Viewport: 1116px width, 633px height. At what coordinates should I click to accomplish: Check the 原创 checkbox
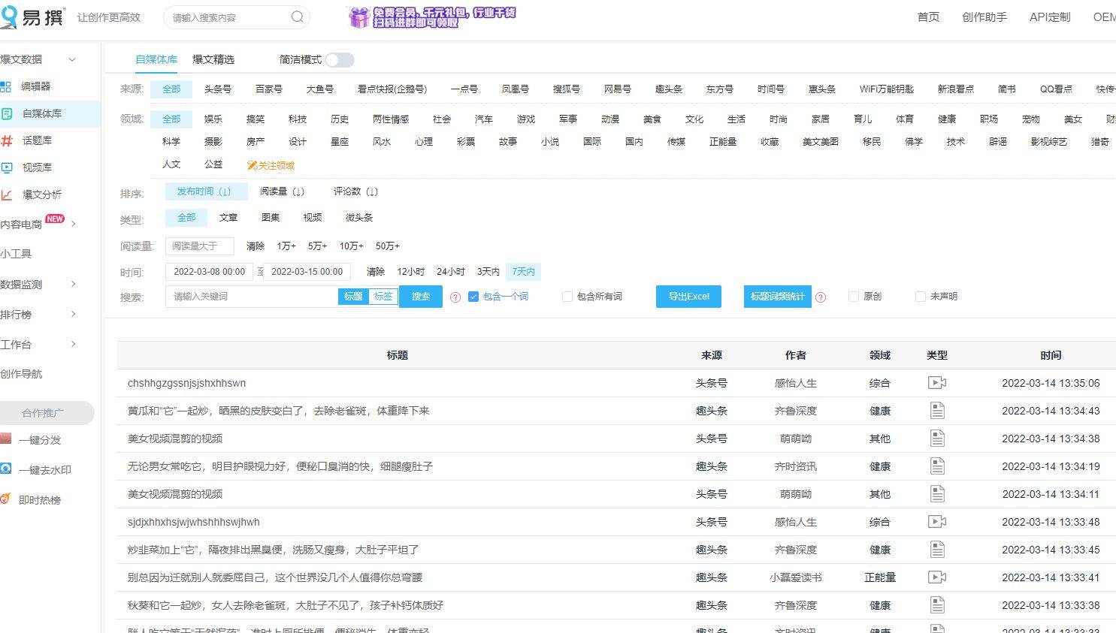854,297
